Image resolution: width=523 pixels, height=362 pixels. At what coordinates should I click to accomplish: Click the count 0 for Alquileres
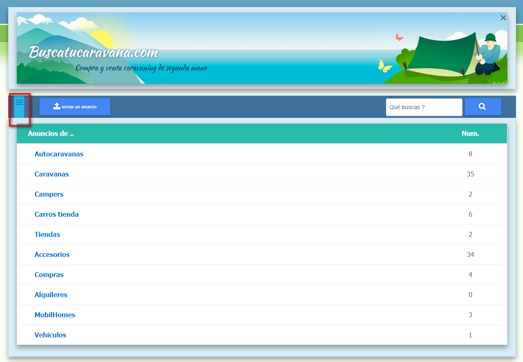point(470,295)
